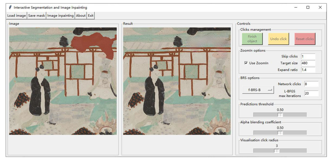This screenshot has height=160, width=329.
Task: Click the Predictions threshold slider handle
Action: click(x=280, y=115)
